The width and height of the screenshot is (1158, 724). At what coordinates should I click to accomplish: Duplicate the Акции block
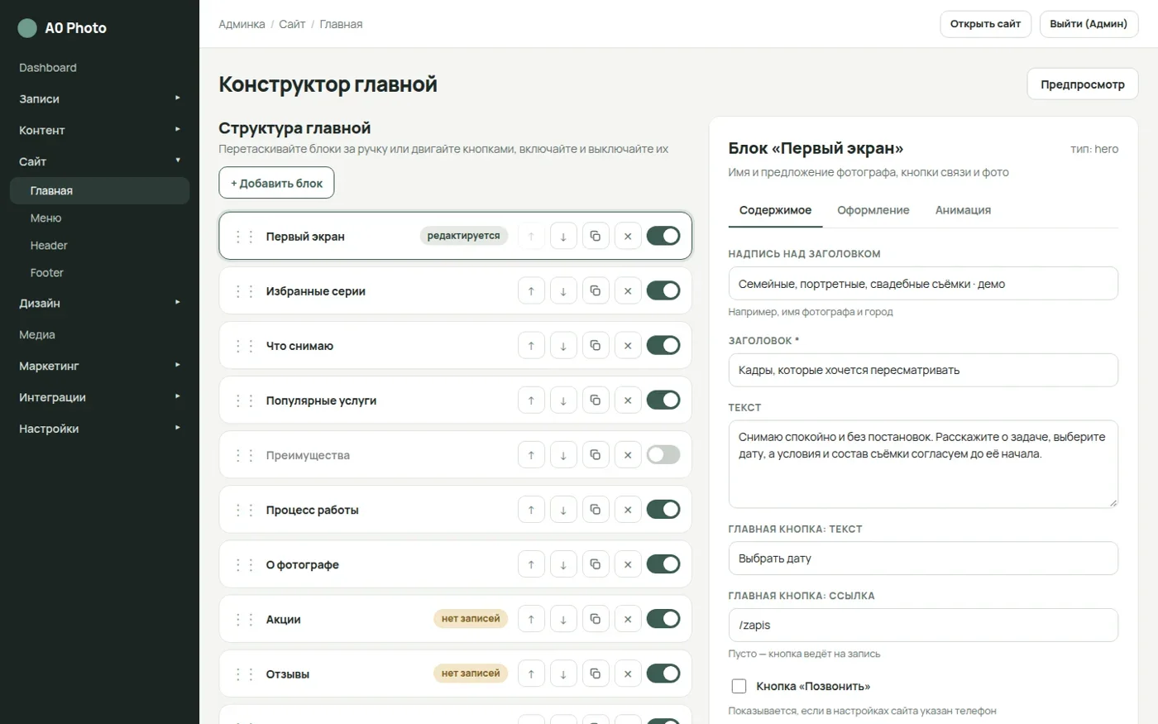(x=596, y=619)
